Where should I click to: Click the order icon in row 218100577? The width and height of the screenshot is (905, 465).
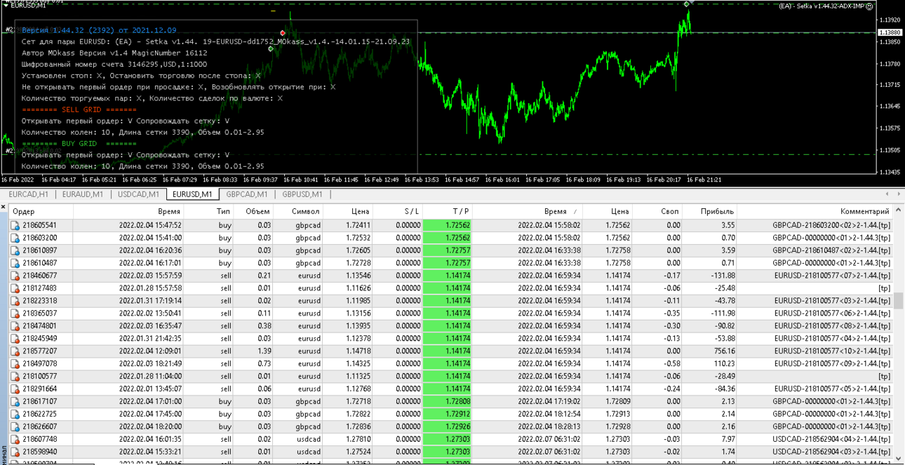[15, 377]
